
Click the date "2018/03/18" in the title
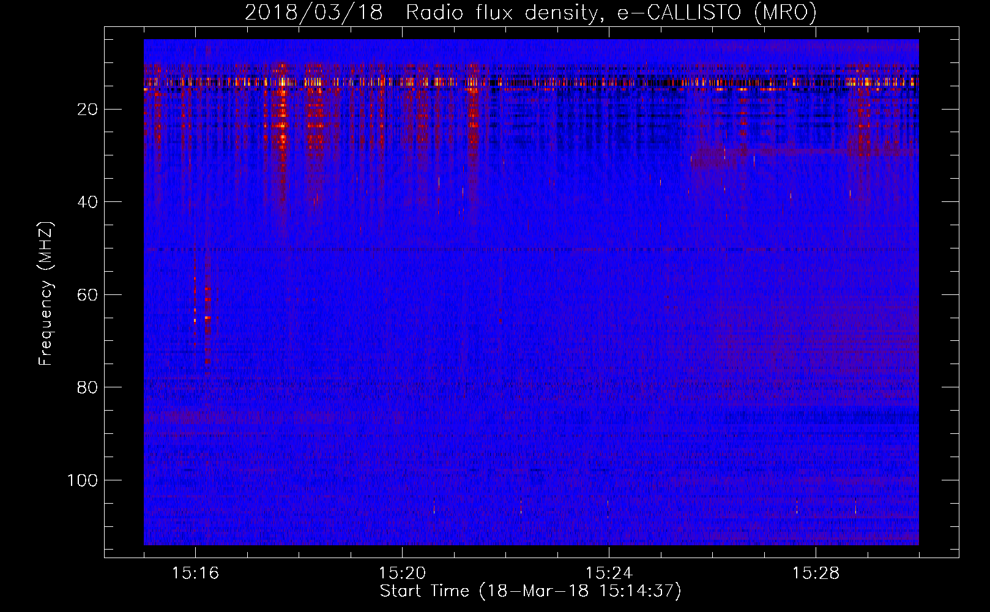click(x=314, y=13)
